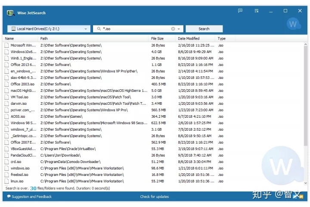Screen dimensions: 310x207
Task: Open the feedback chat icon in title bar
Action: click(240, 11)
